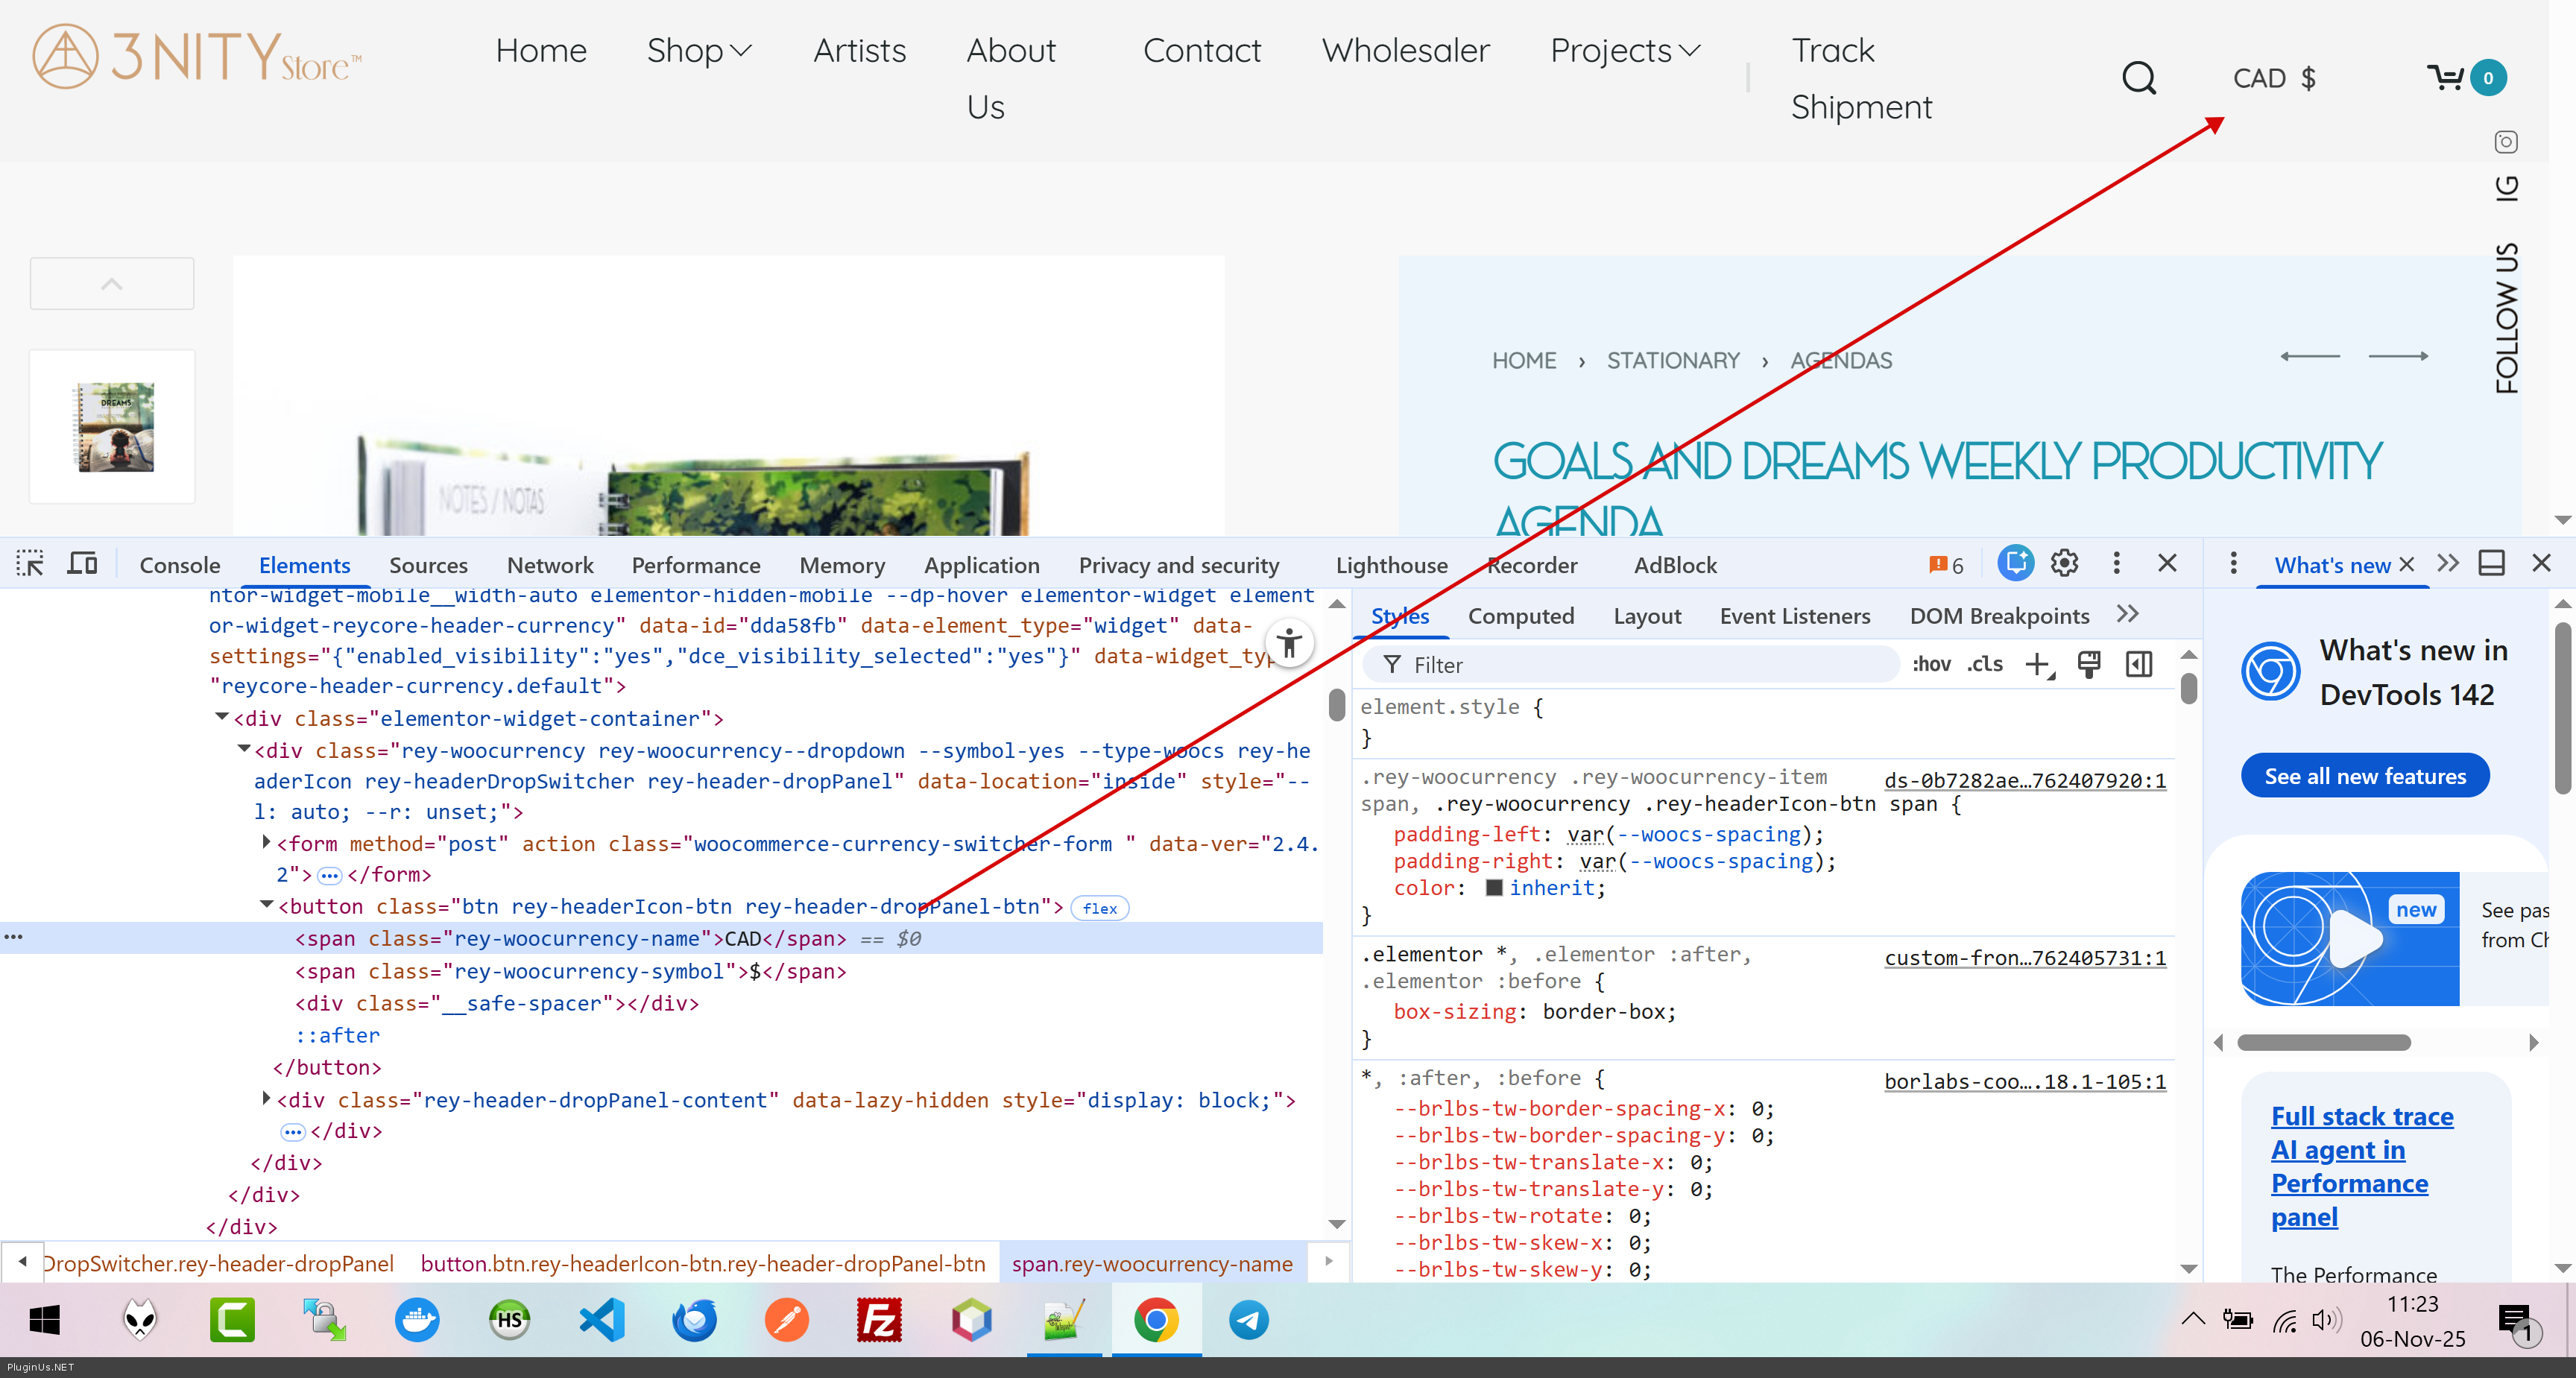Image resolution: width=2576 pixels, height=1378 pixels.
Task: Click the styles Filter input field
Action: (x=1640, y=665)
